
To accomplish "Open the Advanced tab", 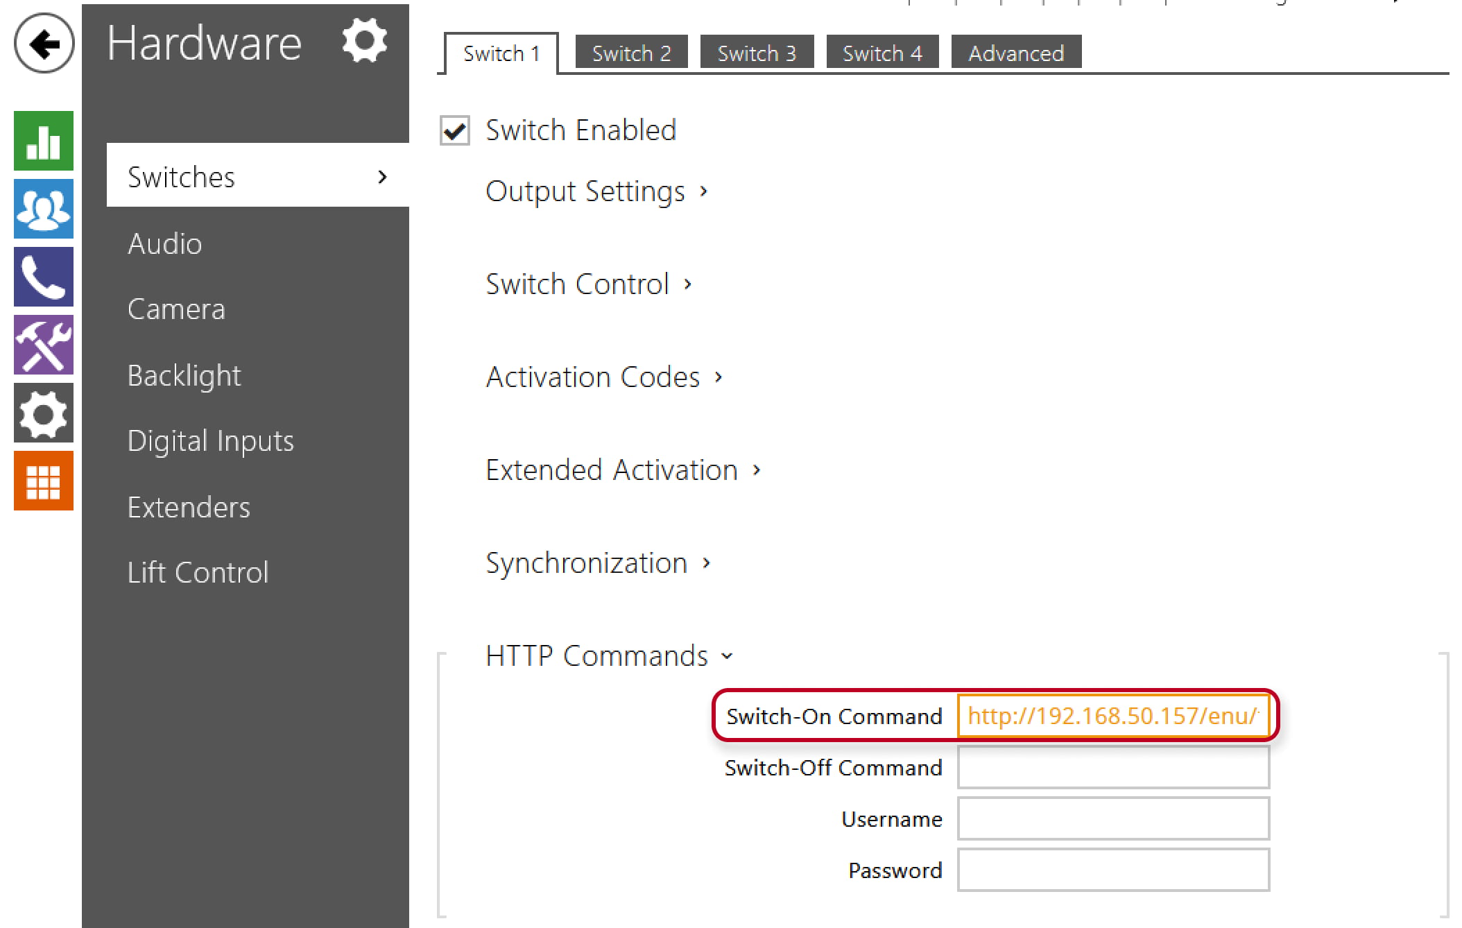I will pos(1016,53).
